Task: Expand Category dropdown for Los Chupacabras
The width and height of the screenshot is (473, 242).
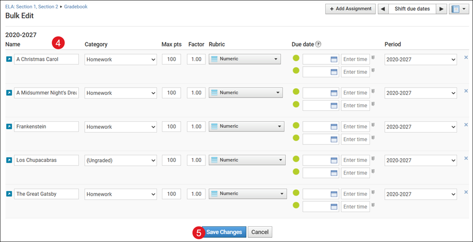Action: (121, 160)
